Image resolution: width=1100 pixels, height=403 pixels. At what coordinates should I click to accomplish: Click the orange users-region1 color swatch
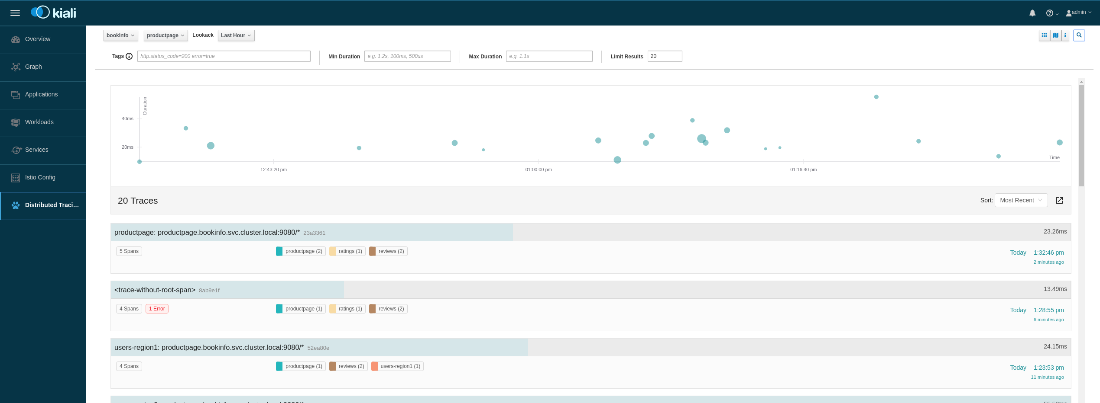(374, 366)
